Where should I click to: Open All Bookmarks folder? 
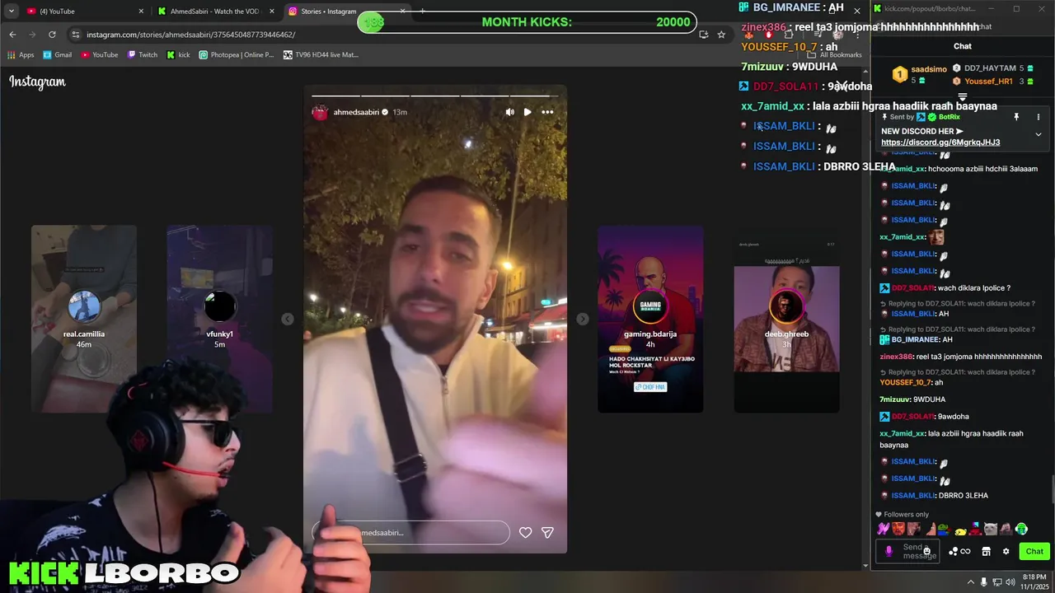click(x=835, y=55)
